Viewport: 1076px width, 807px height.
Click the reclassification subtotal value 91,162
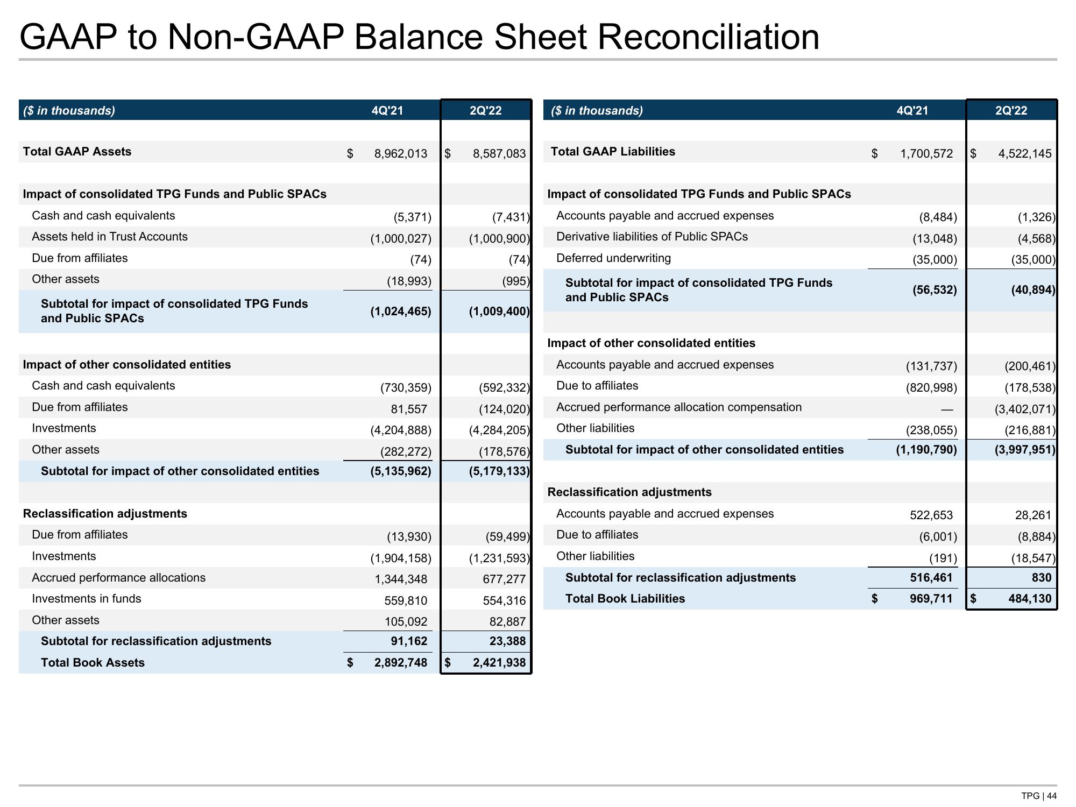click(409, 641)
